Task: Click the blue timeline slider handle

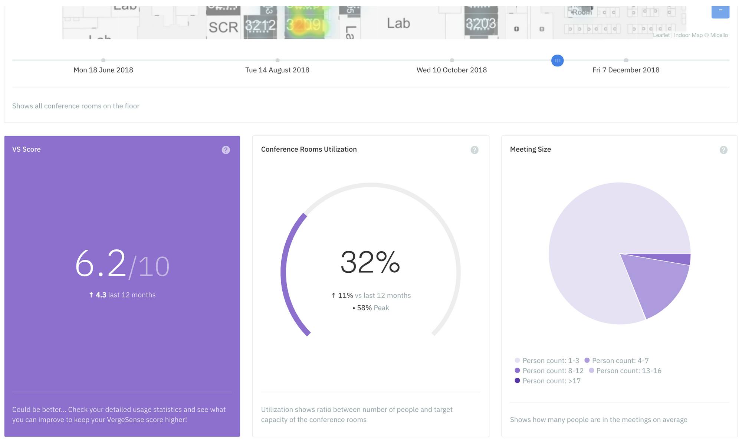Action: (x=557, y=60)
